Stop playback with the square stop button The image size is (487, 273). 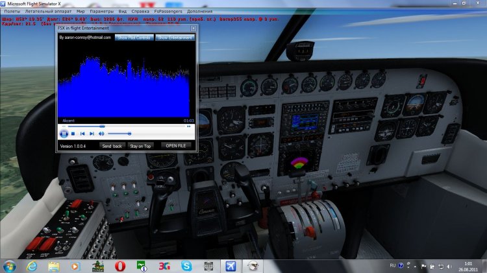tap(73, 134)
